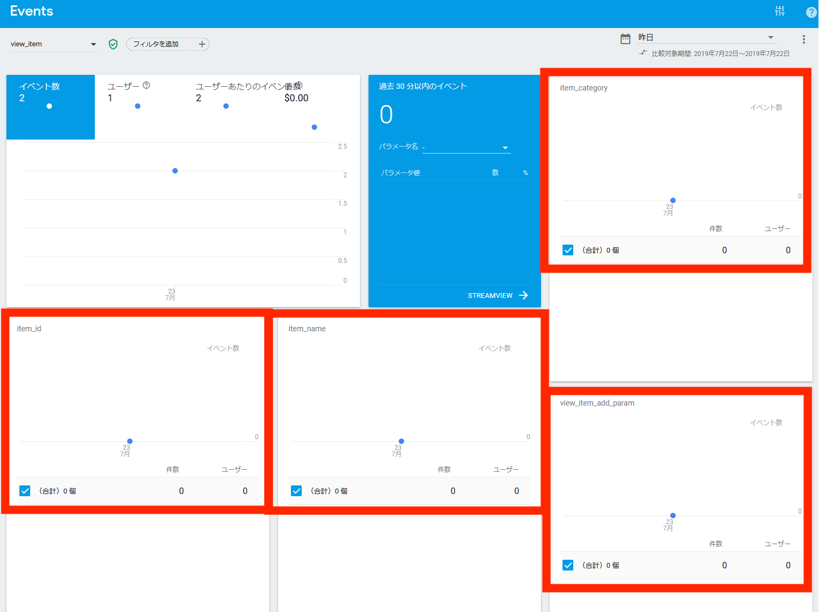Click the STREAMVIEW arrow icon
The width and height of the screenshot is (819, 612).
click(x=524, y=295)
